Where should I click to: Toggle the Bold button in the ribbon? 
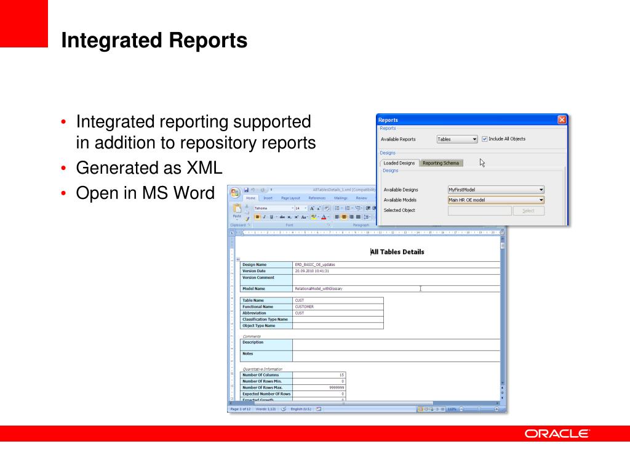258,217
